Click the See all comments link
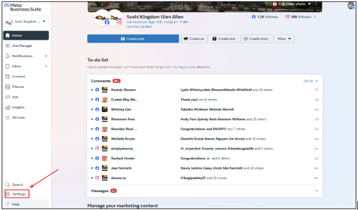 (308, 81)
